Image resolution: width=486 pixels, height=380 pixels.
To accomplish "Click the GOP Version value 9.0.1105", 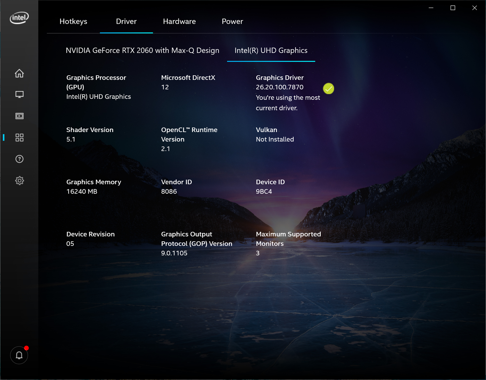I will (174, 253).
